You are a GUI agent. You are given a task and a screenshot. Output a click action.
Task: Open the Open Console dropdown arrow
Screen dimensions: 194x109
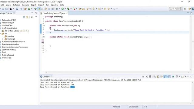point(185,77)
